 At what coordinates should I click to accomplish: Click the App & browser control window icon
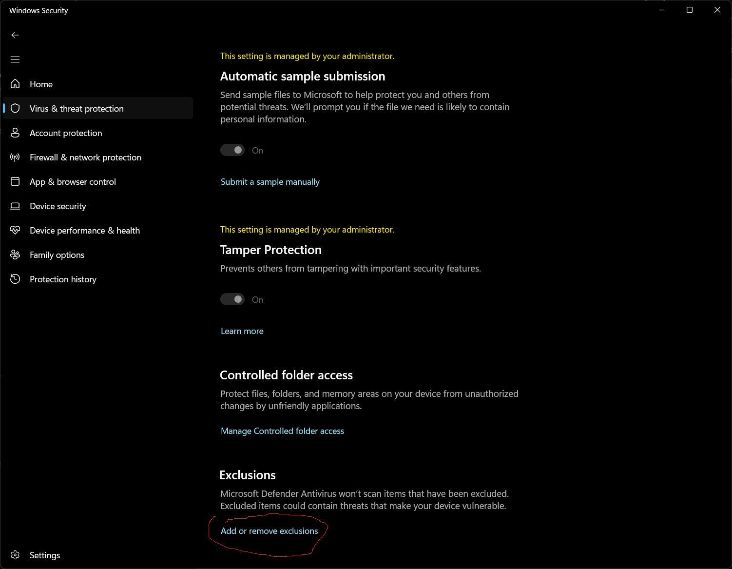pyautogui.click(x=15, y=181)
